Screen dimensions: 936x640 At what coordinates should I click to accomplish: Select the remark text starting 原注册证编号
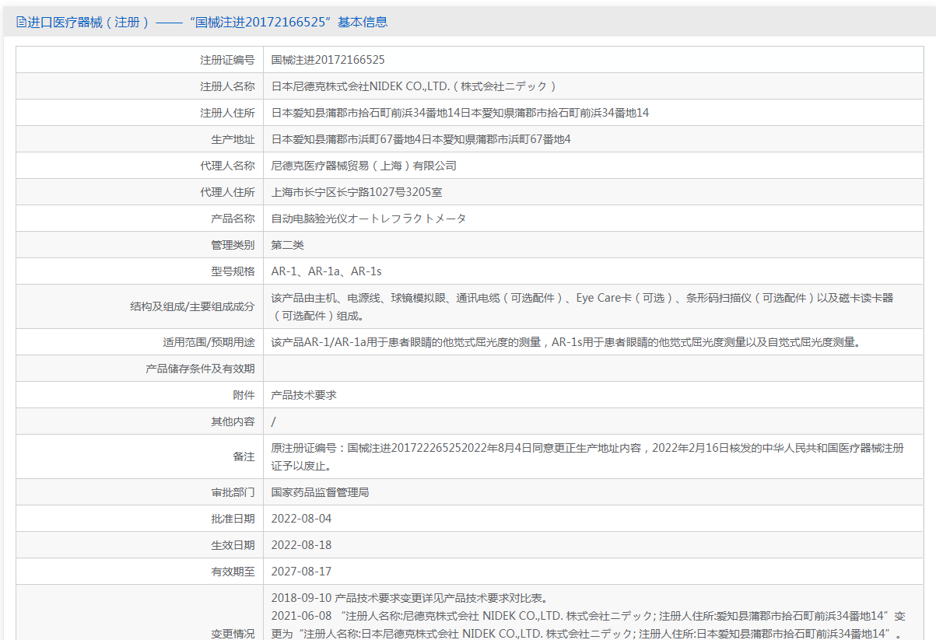coord(587,456)
